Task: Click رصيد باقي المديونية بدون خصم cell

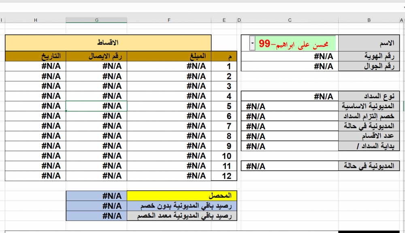Action: [x=181, y=206]
